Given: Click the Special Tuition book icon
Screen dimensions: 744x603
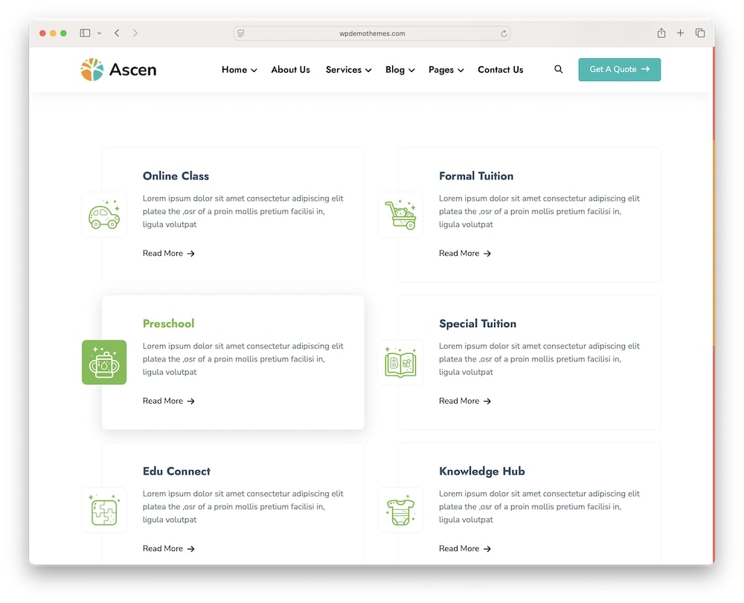Looking at the screenshot, I should coord(400,362).
